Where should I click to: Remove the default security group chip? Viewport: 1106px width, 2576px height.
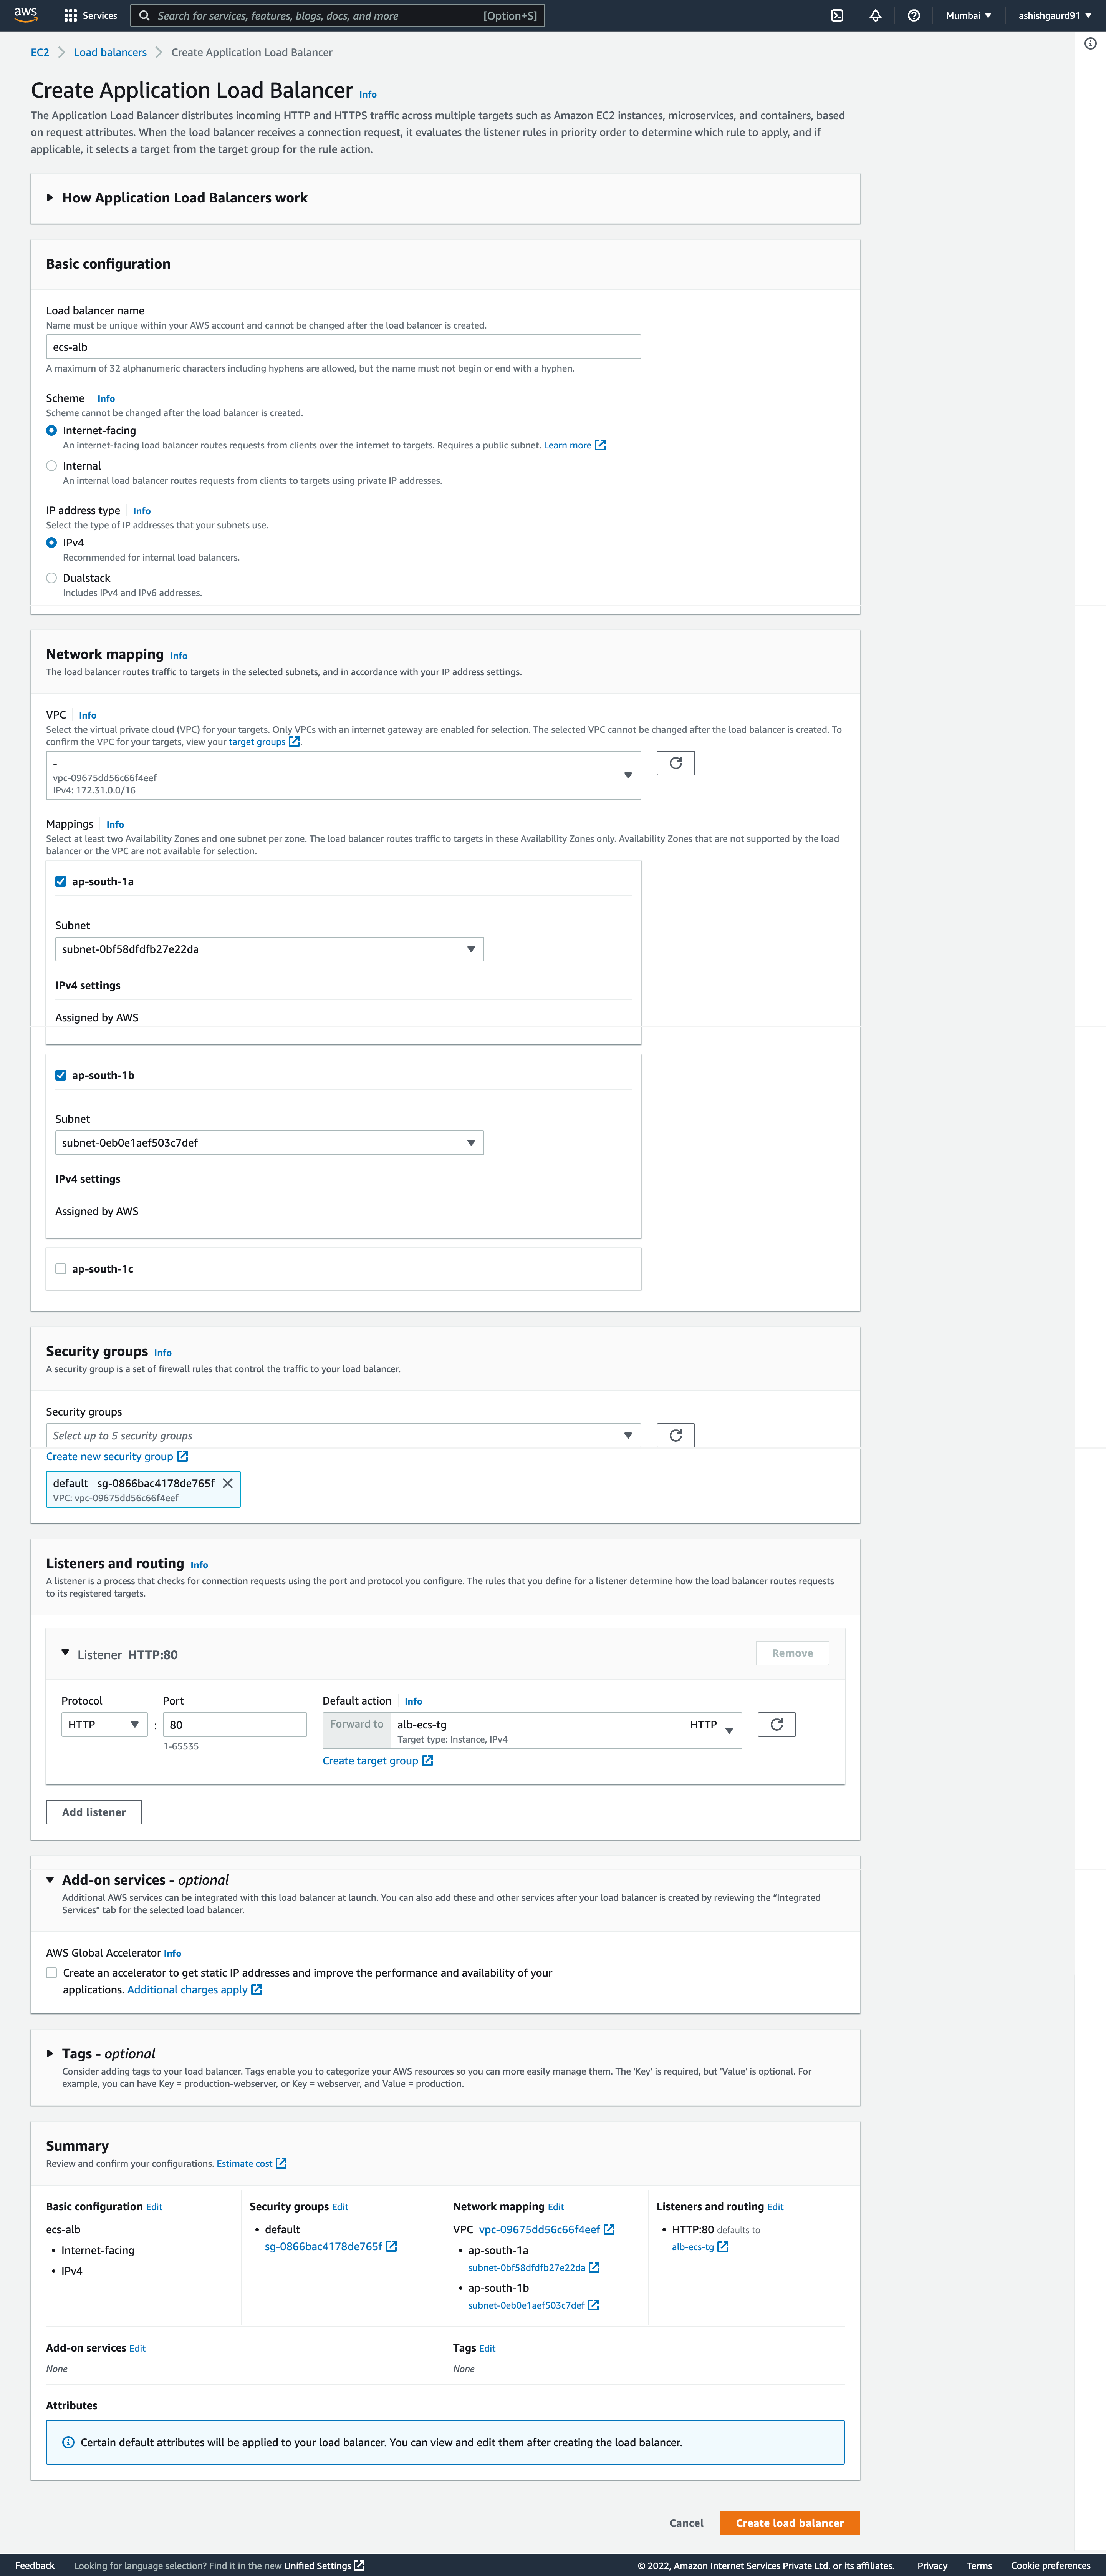[x=228, y=1483]
